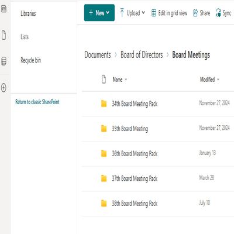This screenshot has height=234, width=234.
Task: Click the Sync icon
Action: coord(218,13)
